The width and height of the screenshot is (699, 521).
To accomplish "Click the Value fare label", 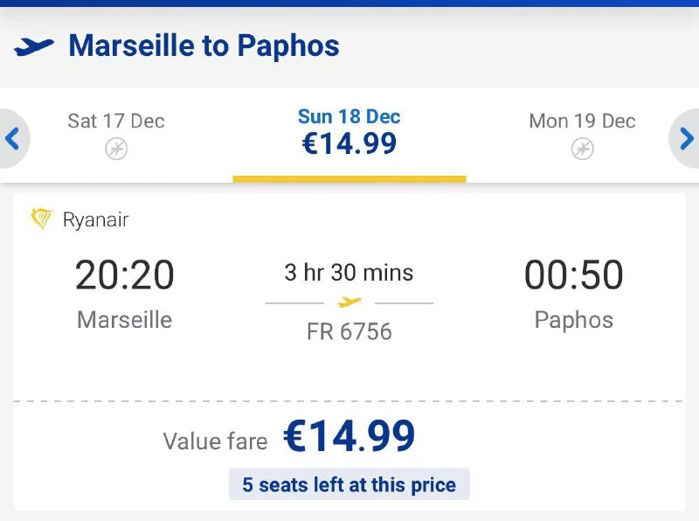I will (215, 441).
